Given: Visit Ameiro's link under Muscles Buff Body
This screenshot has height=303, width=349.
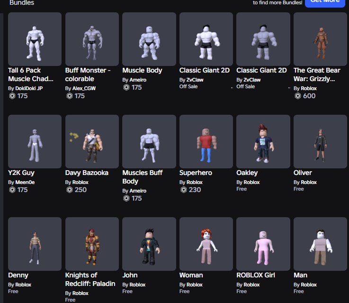Looking at the screenshot, I should (x=138, y=191).
